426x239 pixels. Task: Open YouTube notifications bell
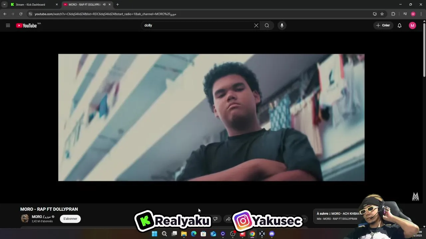(400, 26)
